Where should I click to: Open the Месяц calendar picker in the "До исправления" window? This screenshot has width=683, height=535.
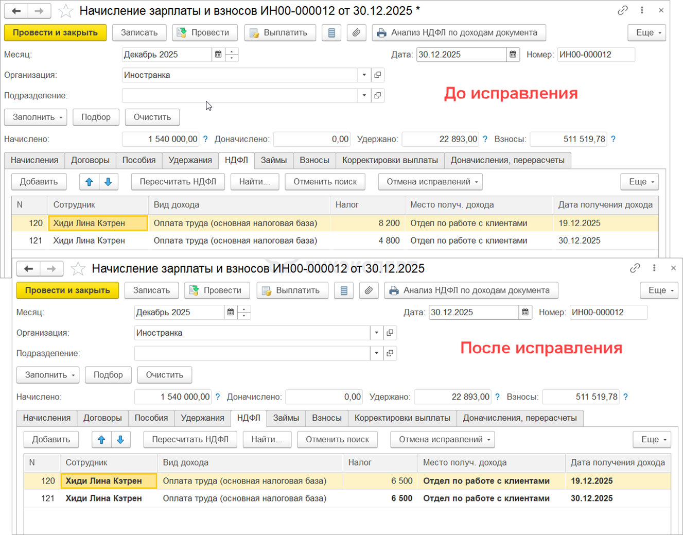coord(218,55)
